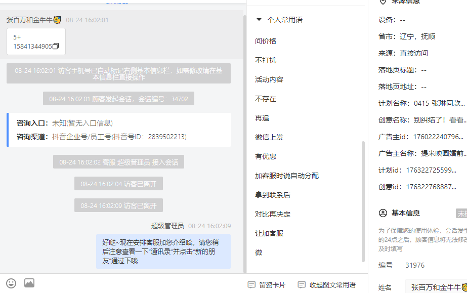Select quick phrase 有优惠
Viewport: 467px width, 293px height.
point(265,157)
